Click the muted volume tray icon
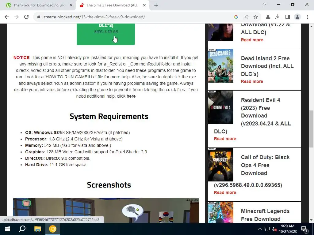Image resolution: width=314 pixels, height=235 pixels. click(x=274, y=229)
